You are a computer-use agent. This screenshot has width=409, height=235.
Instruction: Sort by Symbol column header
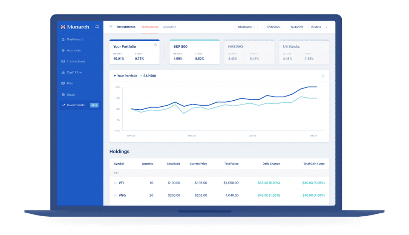(119, 164)
